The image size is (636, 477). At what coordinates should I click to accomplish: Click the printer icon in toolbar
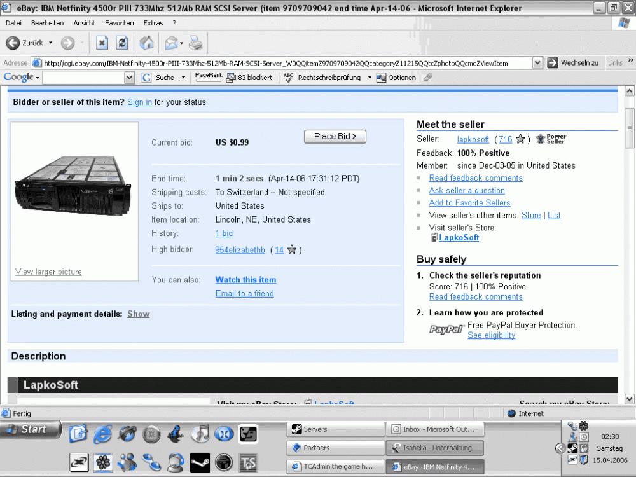click(196, 43)
